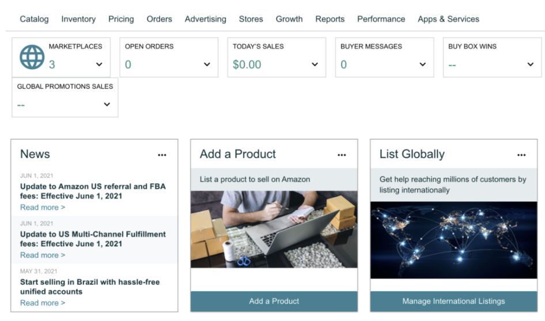This screenshot has width=545, height=321.
Task: Click the MAY 31, 2021 news date
Action: 39,272
